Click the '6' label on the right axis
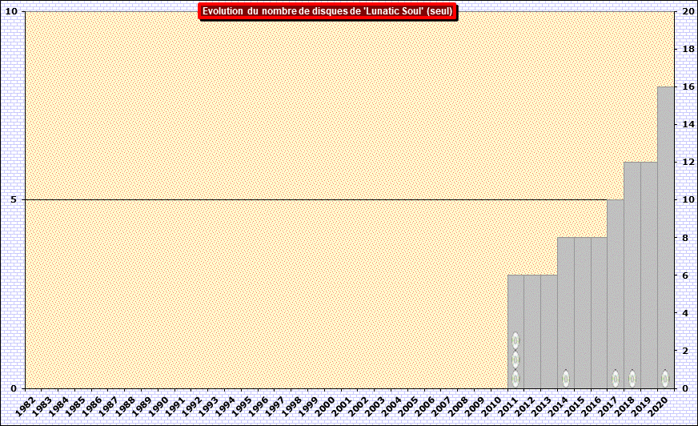Viewport: 698px width, 426px height. point(685,275)
